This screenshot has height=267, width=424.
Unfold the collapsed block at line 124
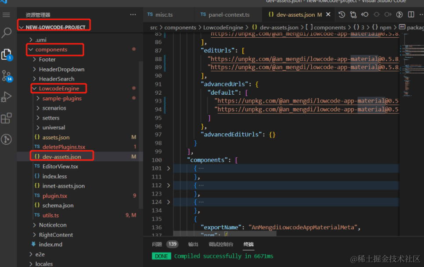click(169, 202)
